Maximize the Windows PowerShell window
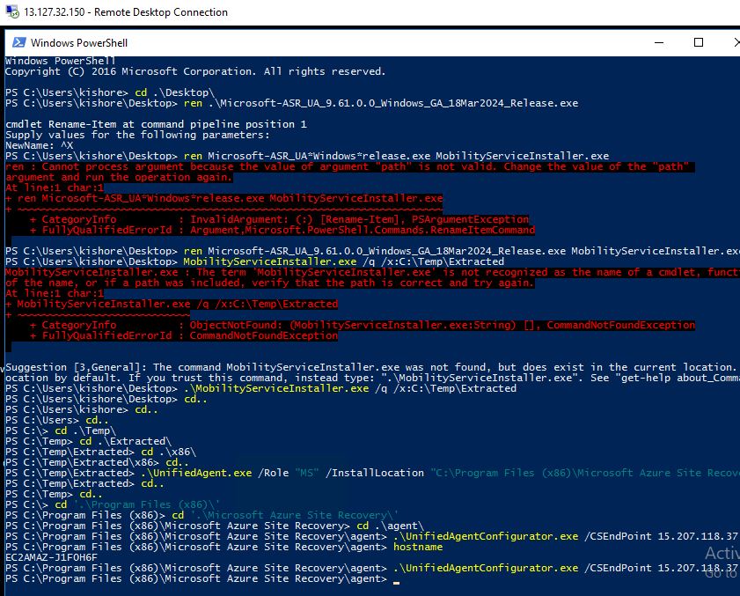 [x=699, y=42]
